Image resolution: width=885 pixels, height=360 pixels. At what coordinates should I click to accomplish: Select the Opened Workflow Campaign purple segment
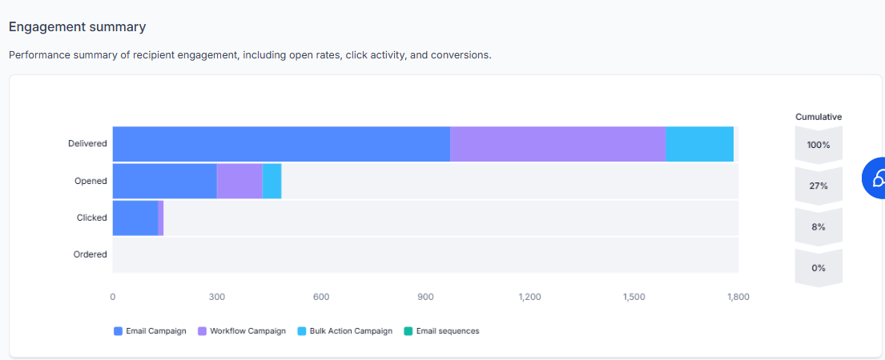click(239, 181)
